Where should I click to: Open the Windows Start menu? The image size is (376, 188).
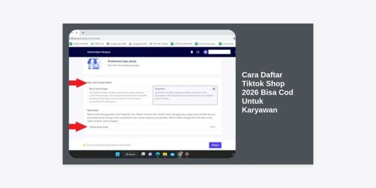(117, 154)
